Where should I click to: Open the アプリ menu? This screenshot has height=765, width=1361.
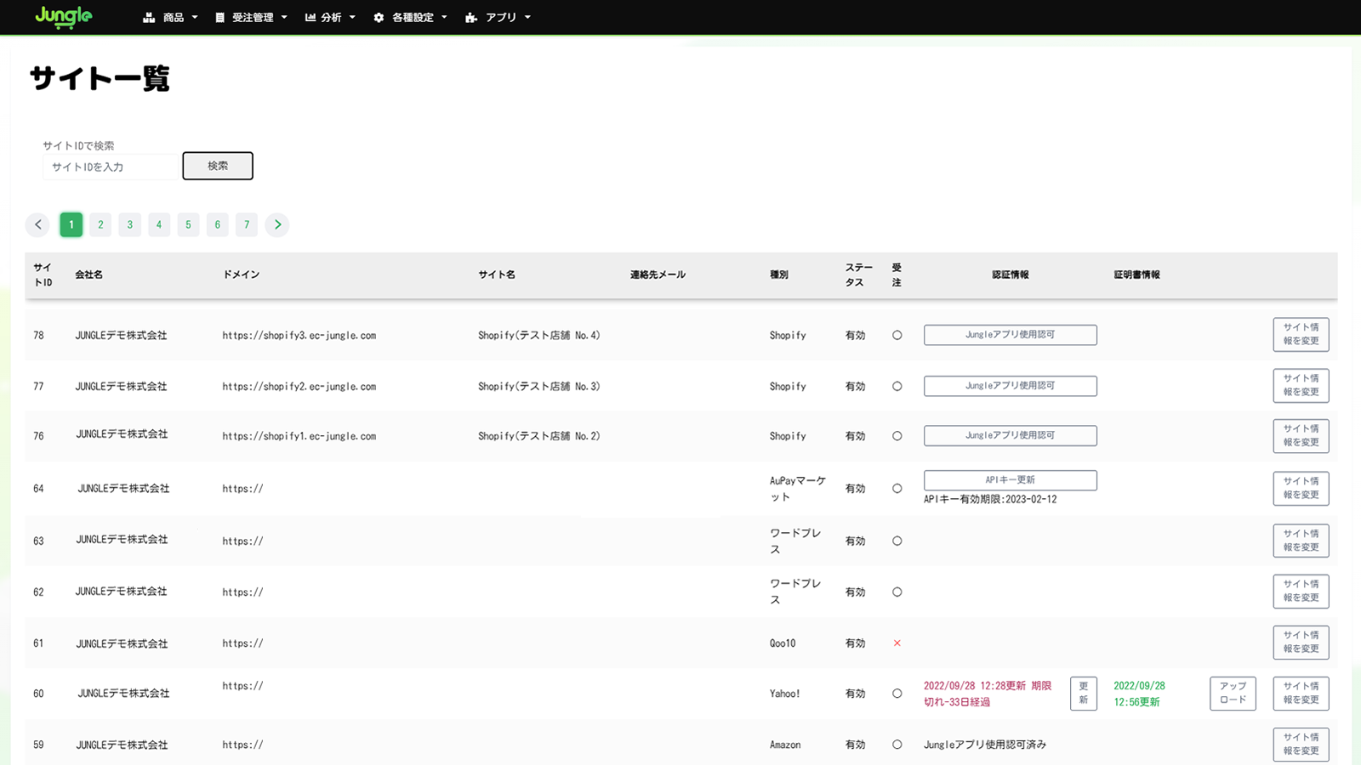pyautogui.click(x=498, y=17)
